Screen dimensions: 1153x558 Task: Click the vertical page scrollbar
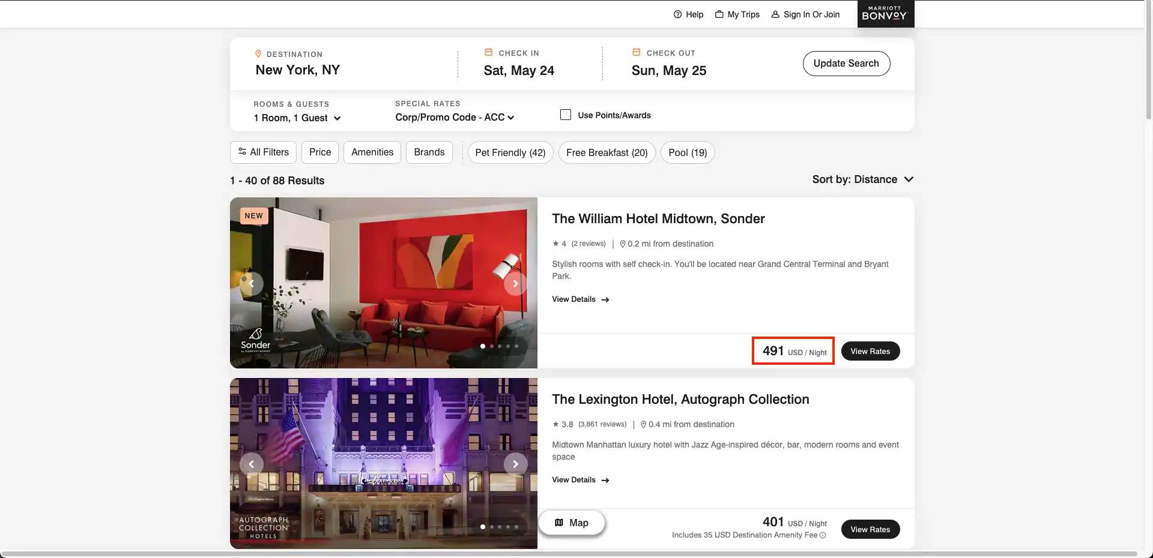pyautogui.click(x=1148, y=60)
